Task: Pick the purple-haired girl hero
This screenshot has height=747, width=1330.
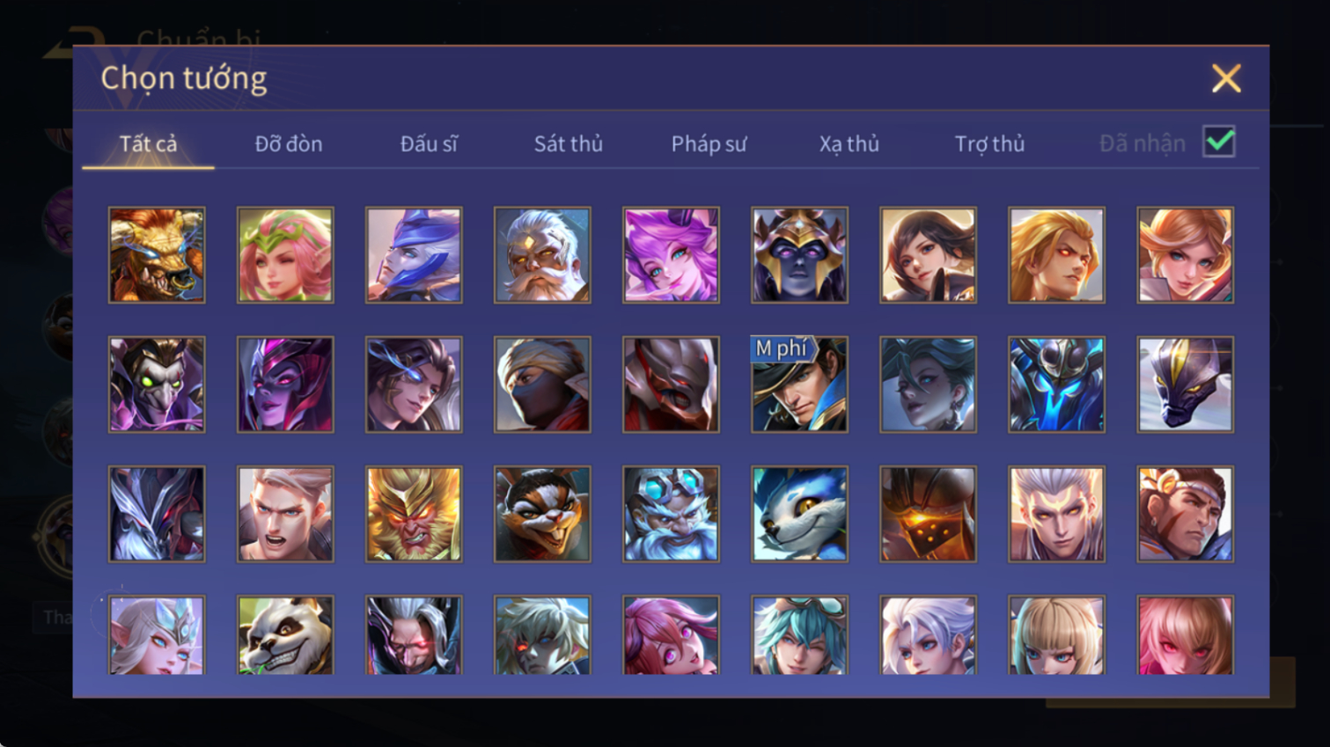Action: point(671,255)
